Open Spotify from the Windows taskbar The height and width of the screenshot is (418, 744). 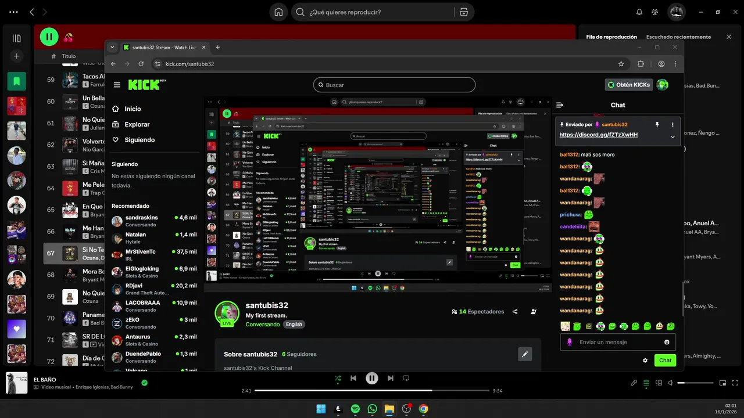(355, 409)
